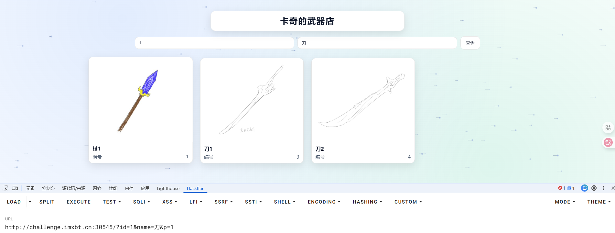Open the THEME dropdown
Screen dimensions: 615x233
coord(599,202)
